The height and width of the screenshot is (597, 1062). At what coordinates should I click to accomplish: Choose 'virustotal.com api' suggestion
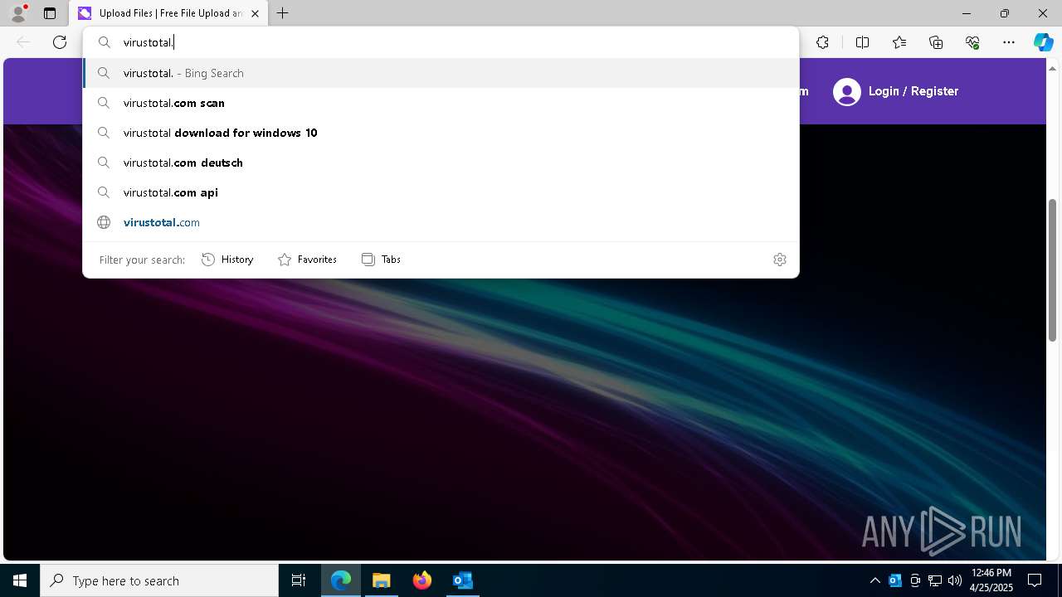[441, 192]
